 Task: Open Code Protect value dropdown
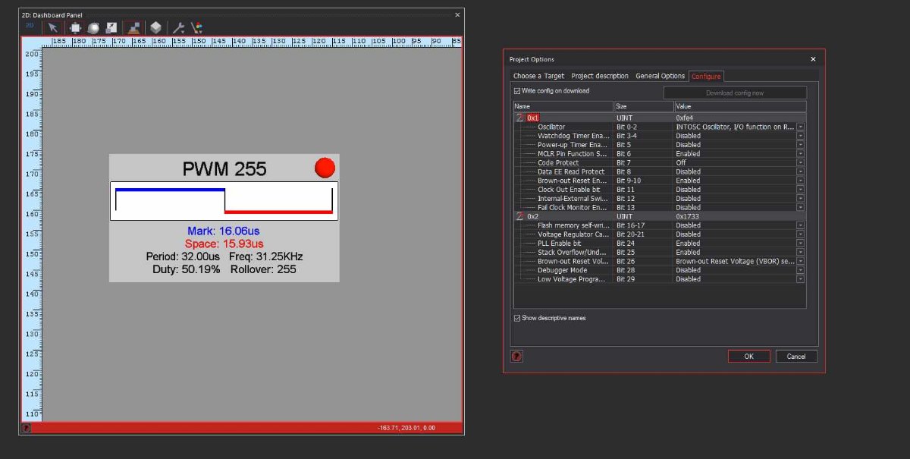tap(800, 162)
